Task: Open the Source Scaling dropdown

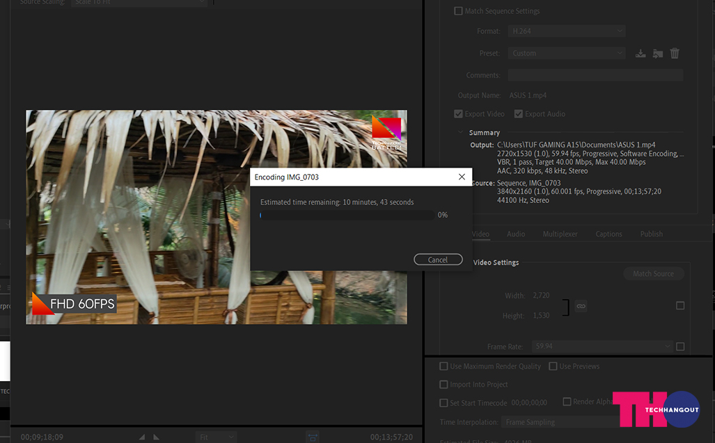Action: click(139, 2)
